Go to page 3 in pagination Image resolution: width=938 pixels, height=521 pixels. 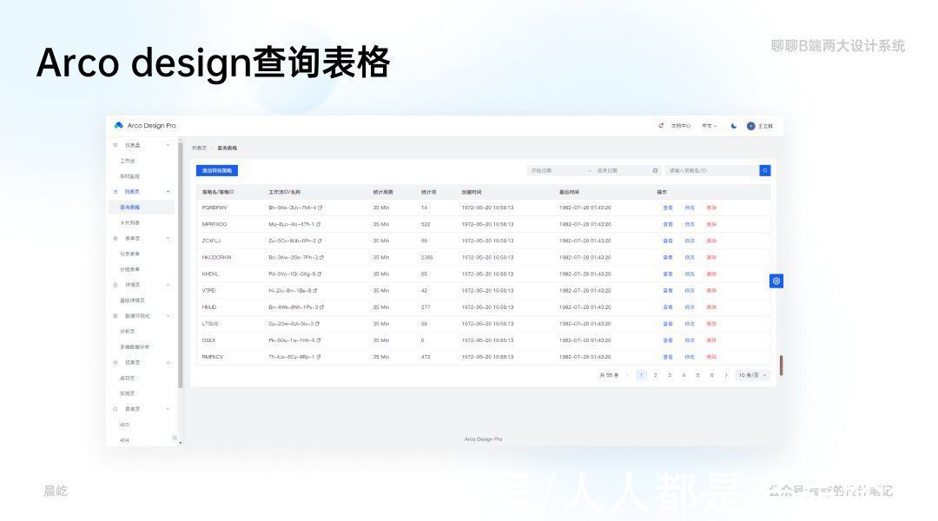click(669, 375)
